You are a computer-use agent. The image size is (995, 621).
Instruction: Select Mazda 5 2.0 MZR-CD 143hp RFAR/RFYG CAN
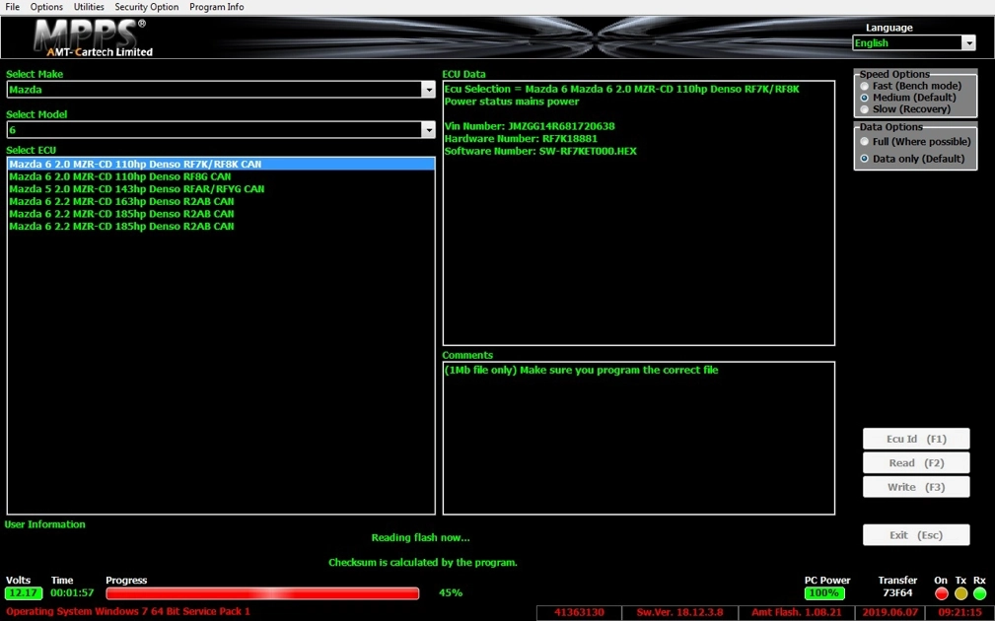click(221, 189)
